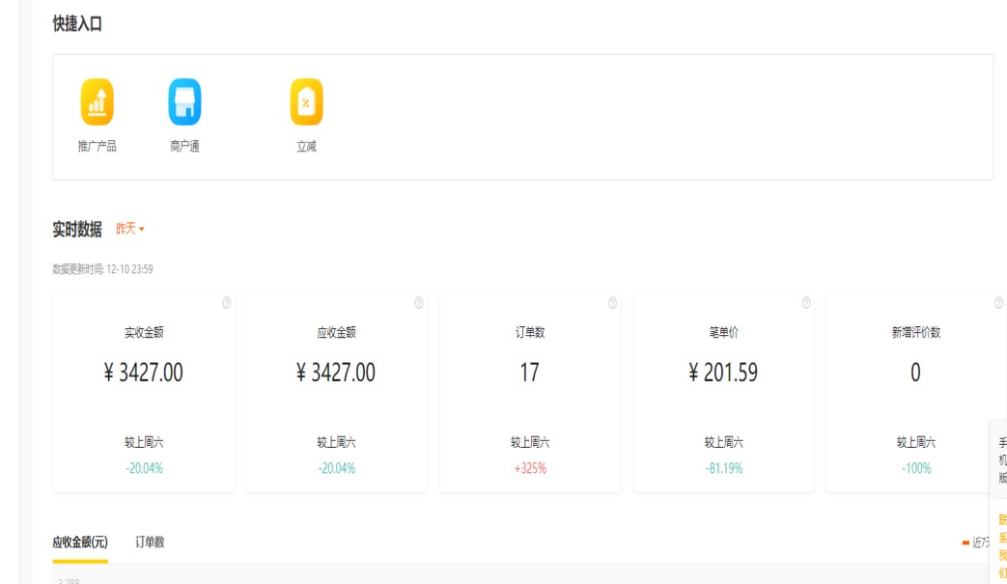The image size is (1007, 584).
Task: Show help tooltip for 订单数 card
Action: [613, 303]
